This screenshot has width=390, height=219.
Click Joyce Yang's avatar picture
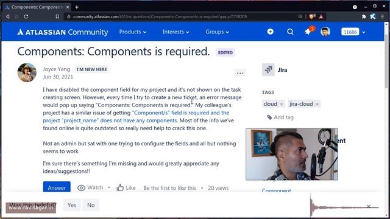pyautogui.click(x=27, y=72)
